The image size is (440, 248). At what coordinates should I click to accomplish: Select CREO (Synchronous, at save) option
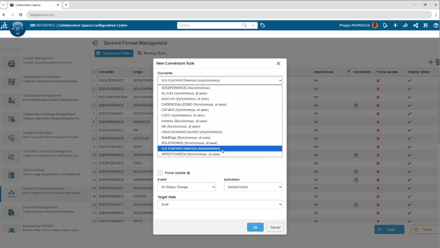tap(220, 115)
